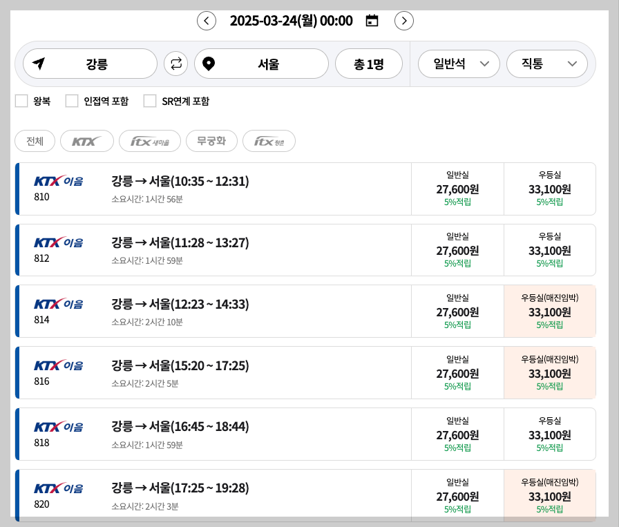Check the 인접역 포함 checkbox

[x=71, y=101]
